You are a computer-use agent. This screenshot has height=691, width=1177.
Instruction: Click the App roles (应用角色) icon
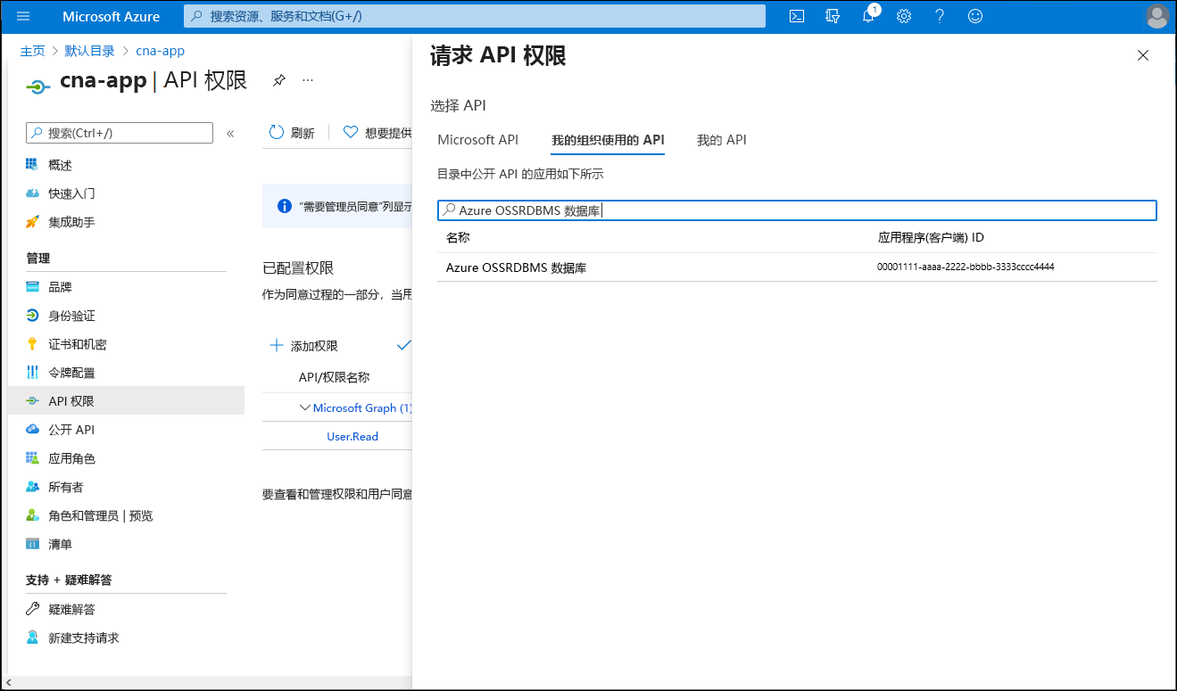coord(32,458)
